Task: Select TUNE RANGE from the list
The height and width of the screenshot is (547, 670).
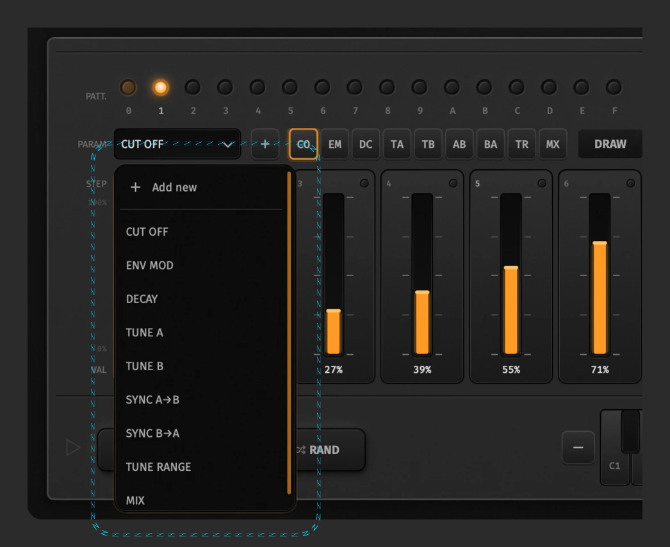Action: point(201,467)
